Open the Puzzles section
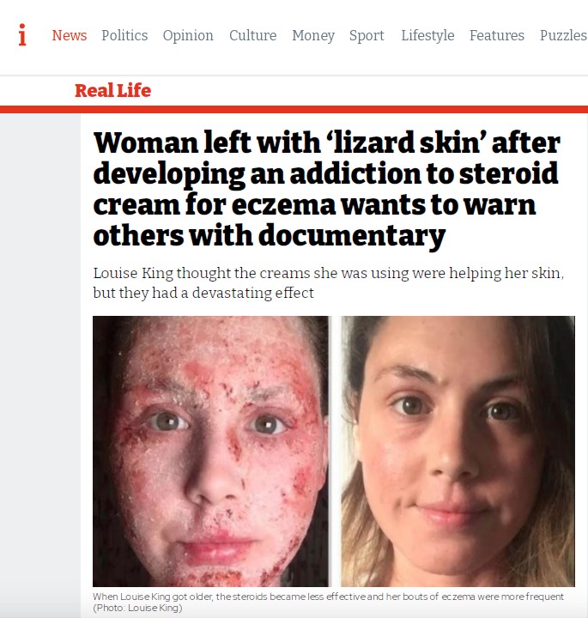This screenshot has height=618, width=588. pyautogui.click(x=563, y=35)
